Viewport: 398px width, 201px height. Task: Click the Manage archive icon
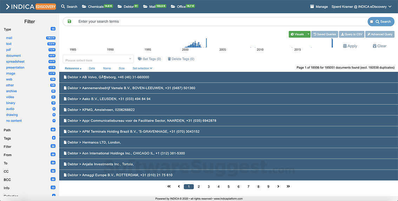(312, 7)
